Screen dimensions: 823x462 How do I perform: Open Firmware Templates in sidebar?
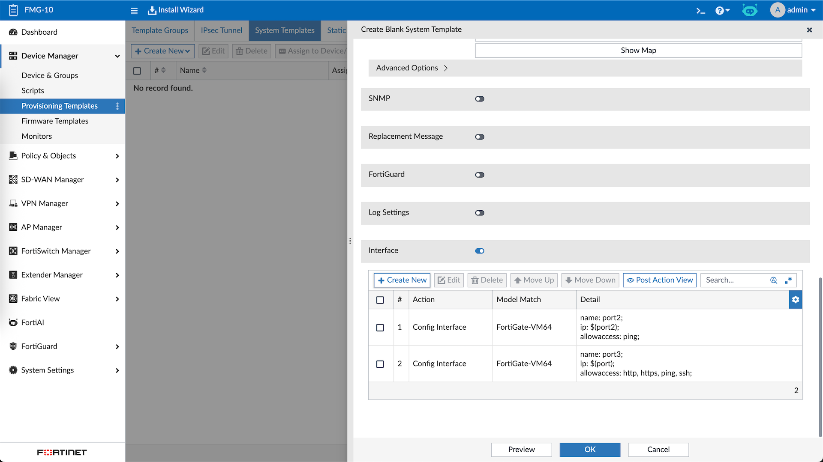click(x=55, y=121)
